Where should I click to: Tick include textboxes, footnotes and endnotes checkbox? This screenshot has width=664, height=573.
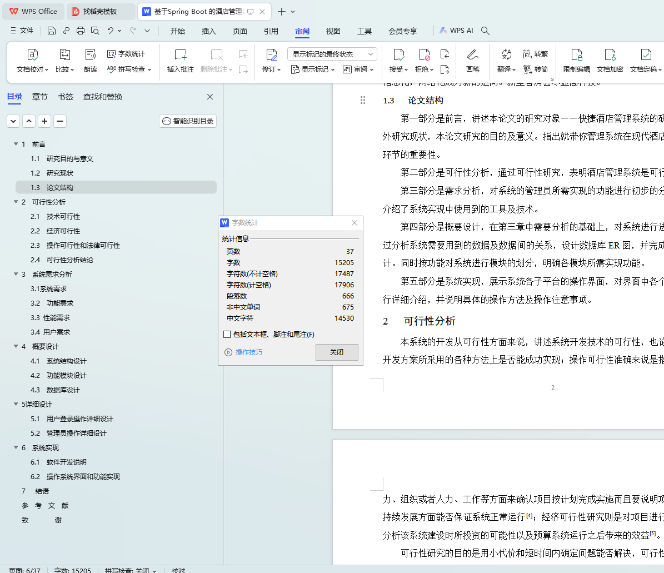point(227,334)
